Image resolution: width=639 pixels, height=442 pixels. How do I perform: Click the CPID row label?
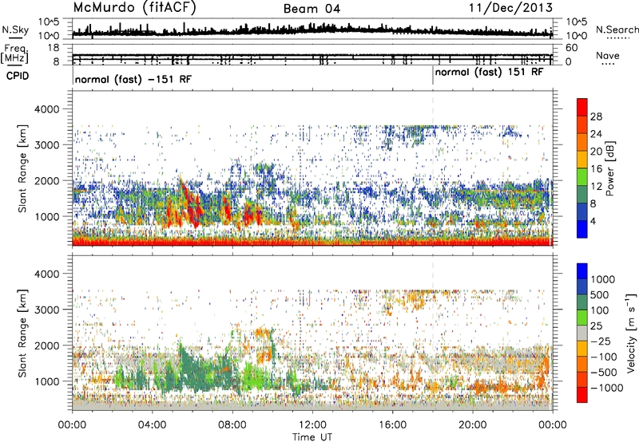pyautogui.click(x=18, y=76)
